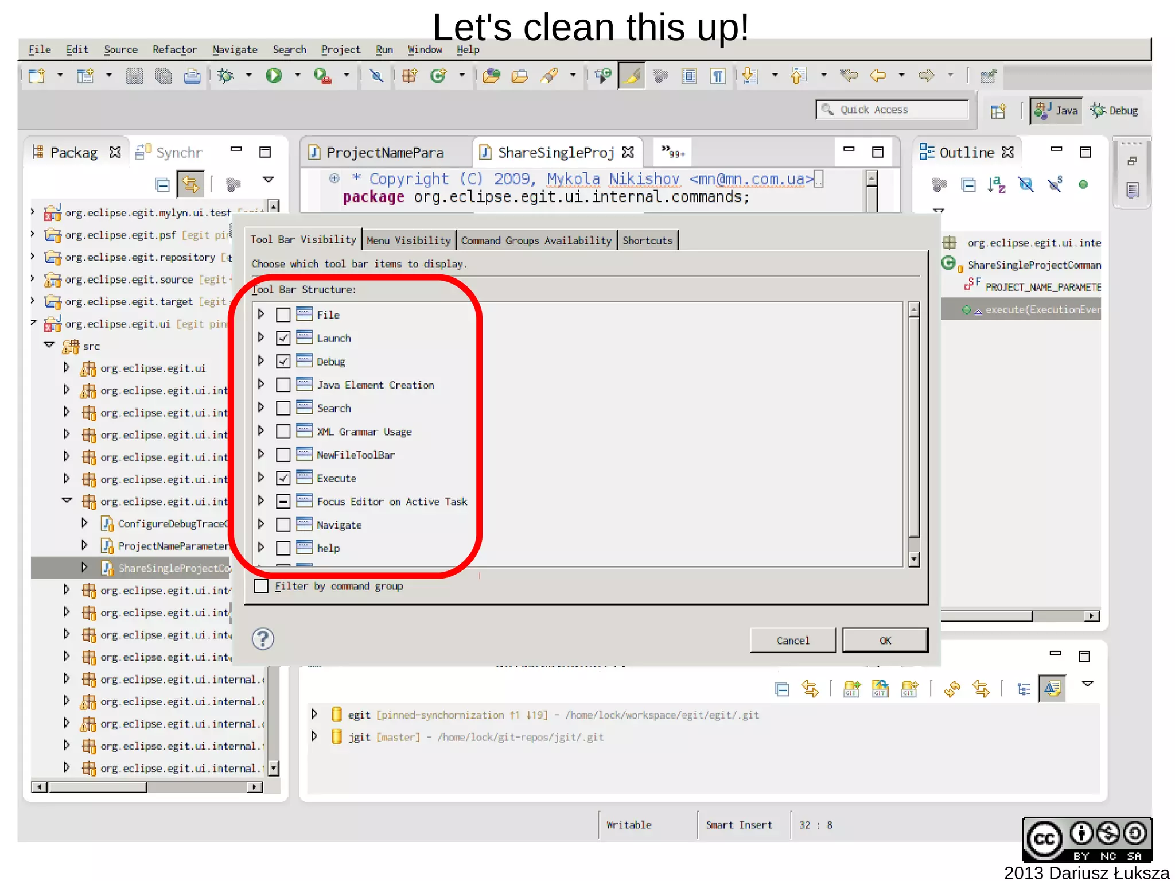Viewport: 1175px width, 881px height.
Task: Click Link with Editor icon in Package Explorer
Action: click(x=190, y=184)
